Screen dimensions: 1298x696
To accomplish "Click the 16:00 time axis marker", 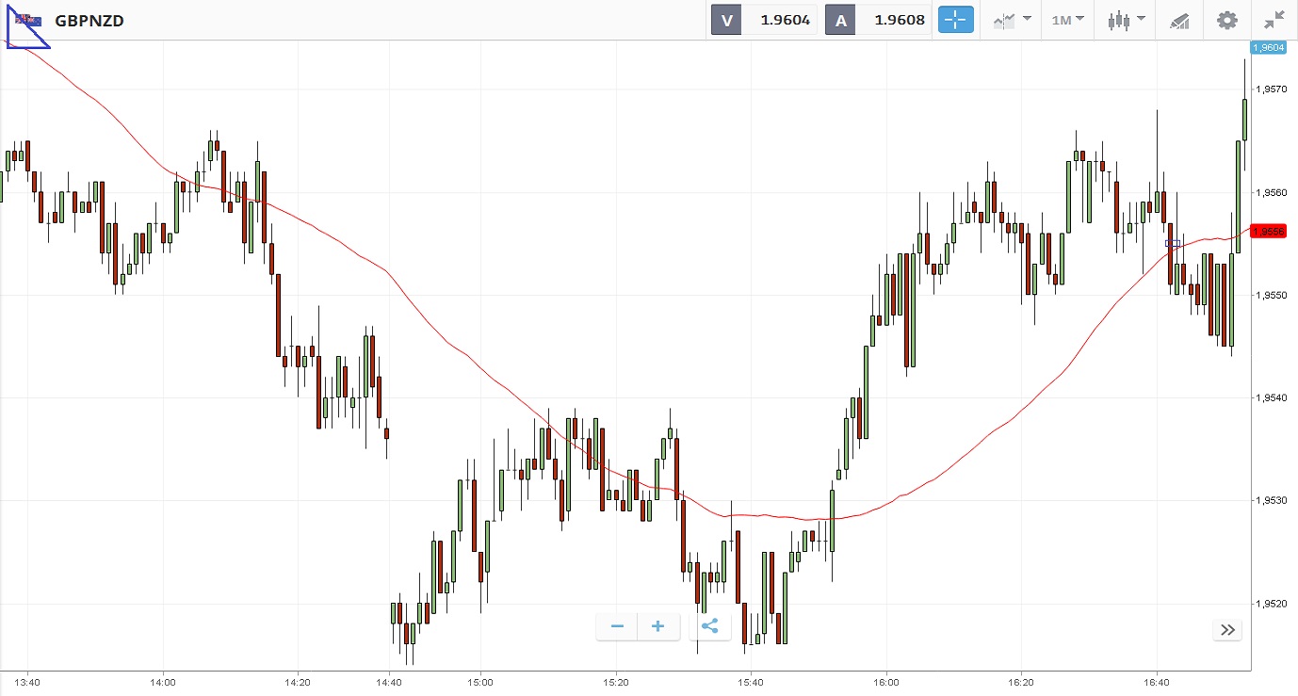I will [886, 681].
